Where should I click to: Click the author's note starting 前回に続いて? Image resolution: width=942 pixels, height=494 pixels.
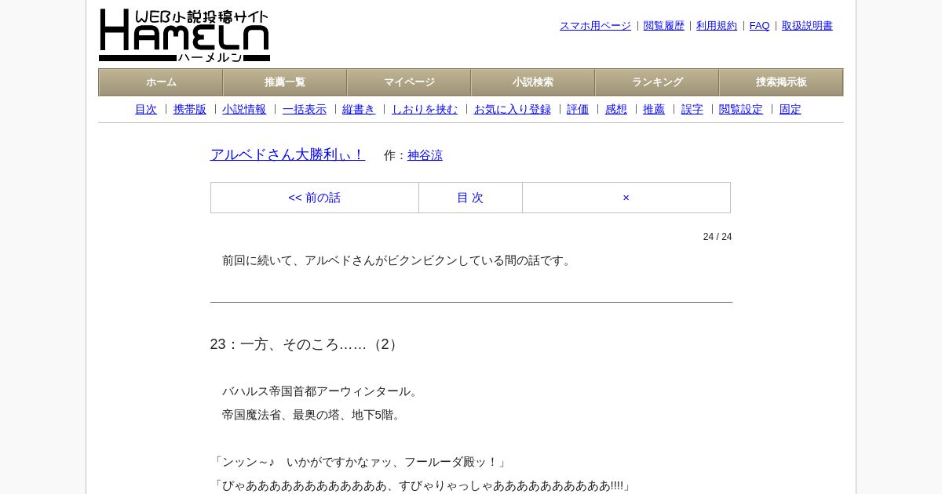pos(399,260)
